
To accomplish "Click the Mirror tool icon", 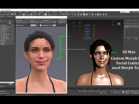I will (73, 14).
